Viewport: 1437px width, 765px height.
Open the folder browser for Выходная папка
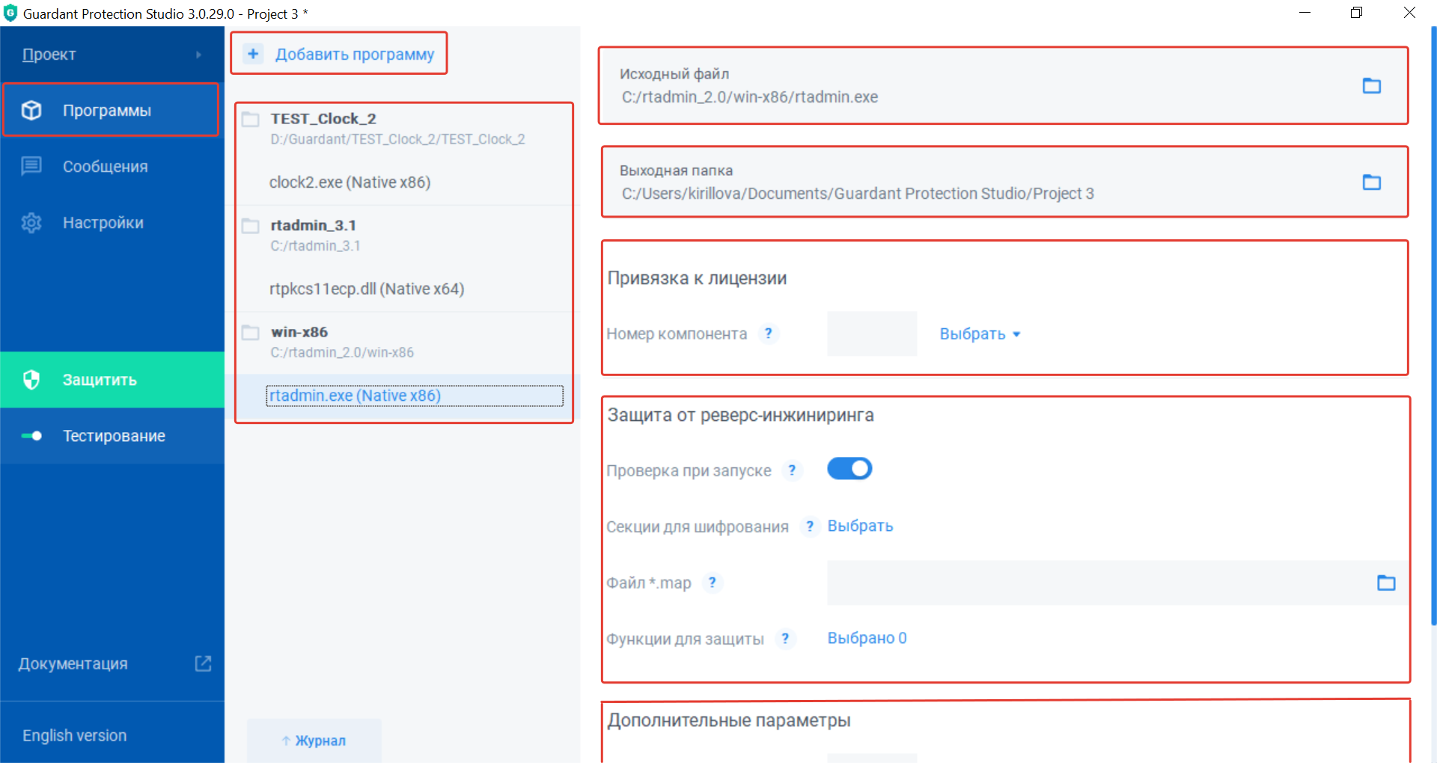[x=1371, y=182]
